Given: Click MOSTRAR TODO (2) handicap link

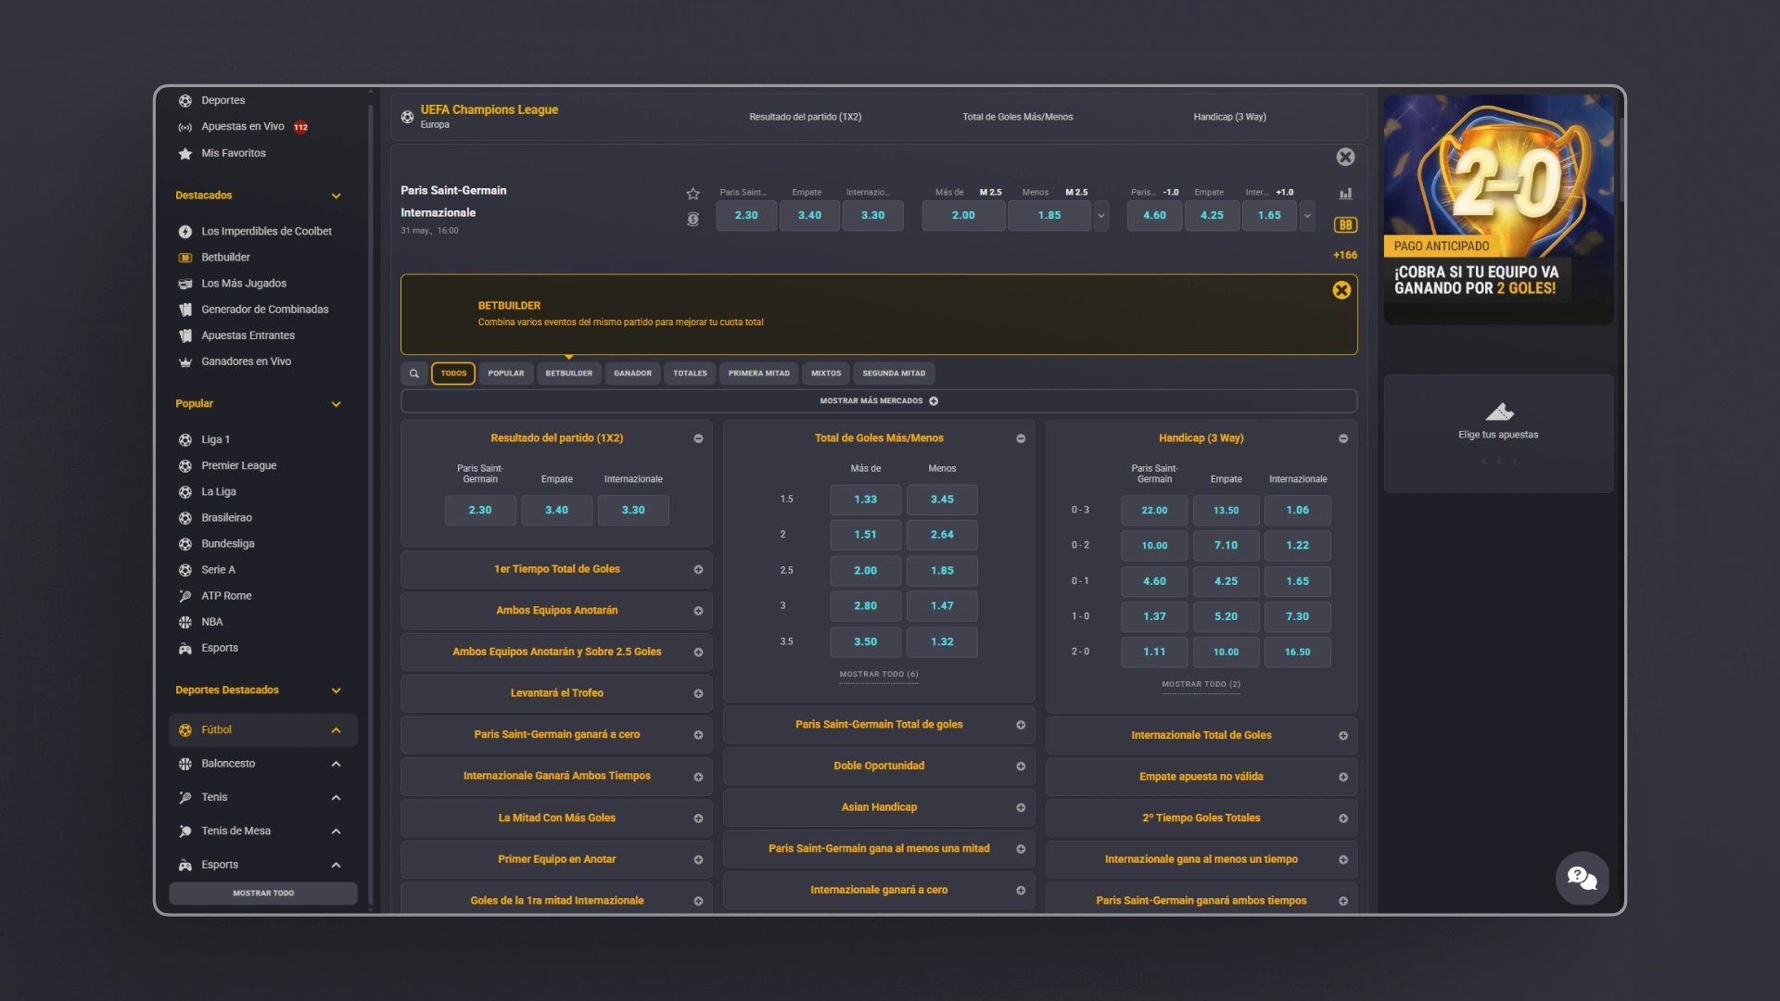Looking at the screenshot, I should point(1201,685).
